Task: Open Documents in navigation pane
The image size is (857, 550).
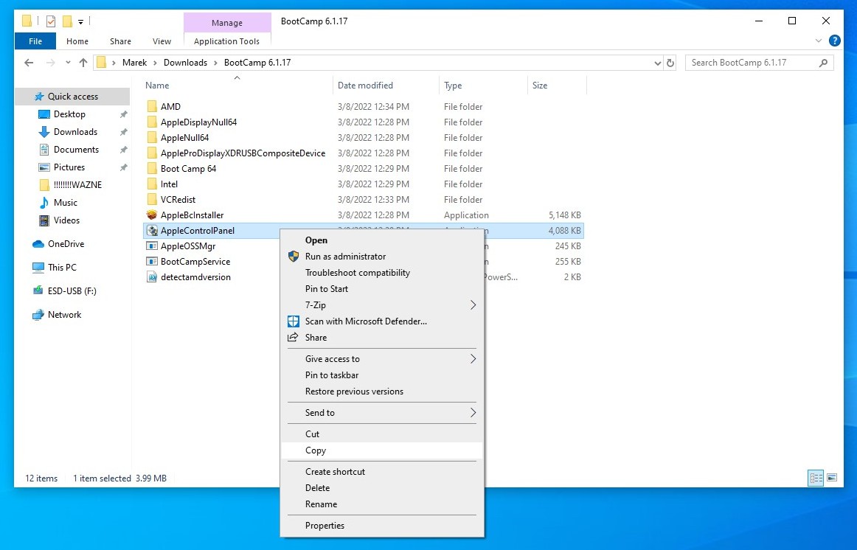Action: coord(76,150)
